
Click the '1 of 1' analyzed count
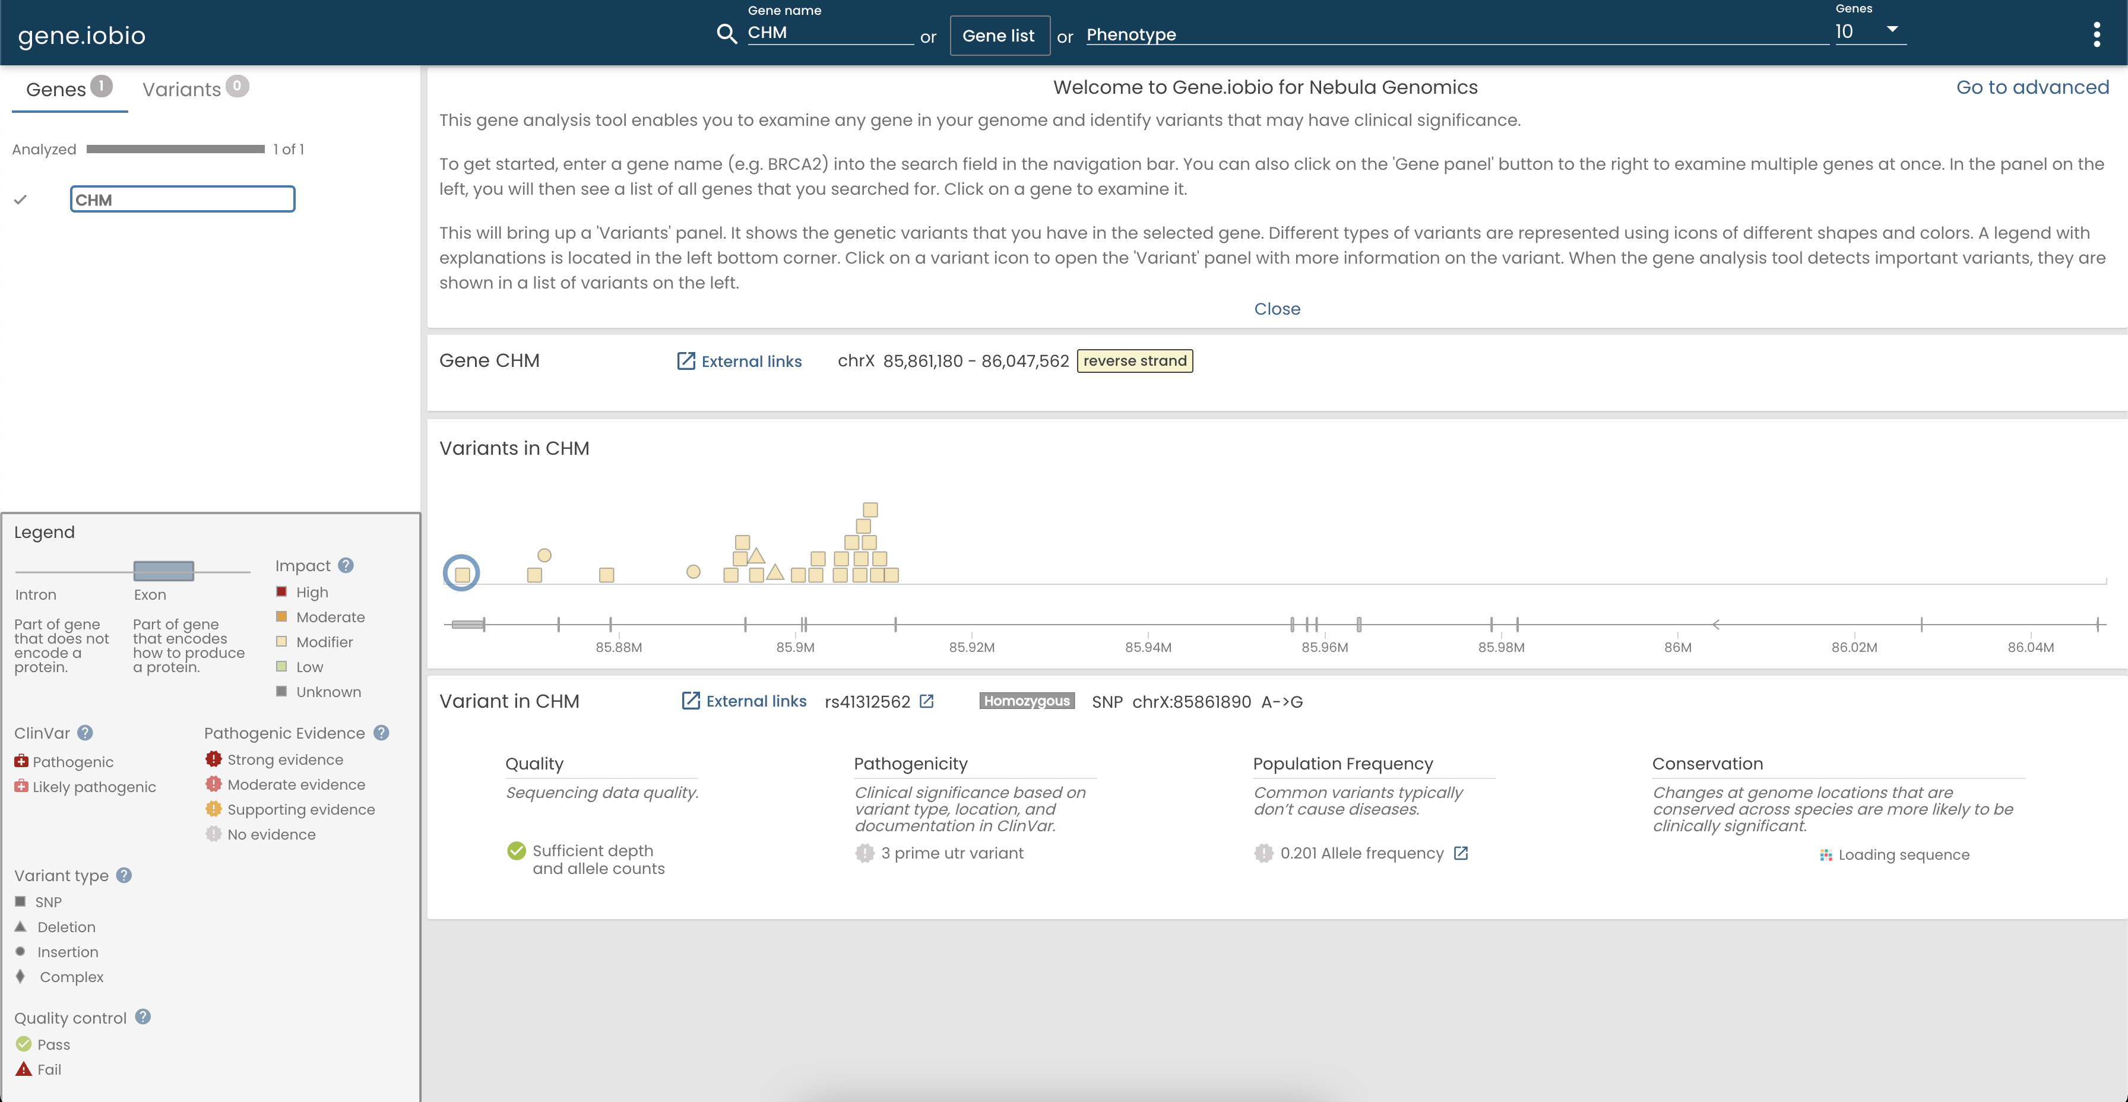coord(289,150)
